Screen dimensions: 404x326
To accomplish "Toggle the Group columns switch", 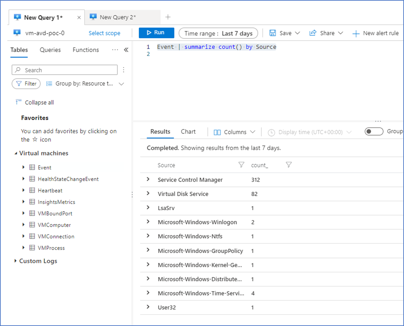I will pos(374,131).
